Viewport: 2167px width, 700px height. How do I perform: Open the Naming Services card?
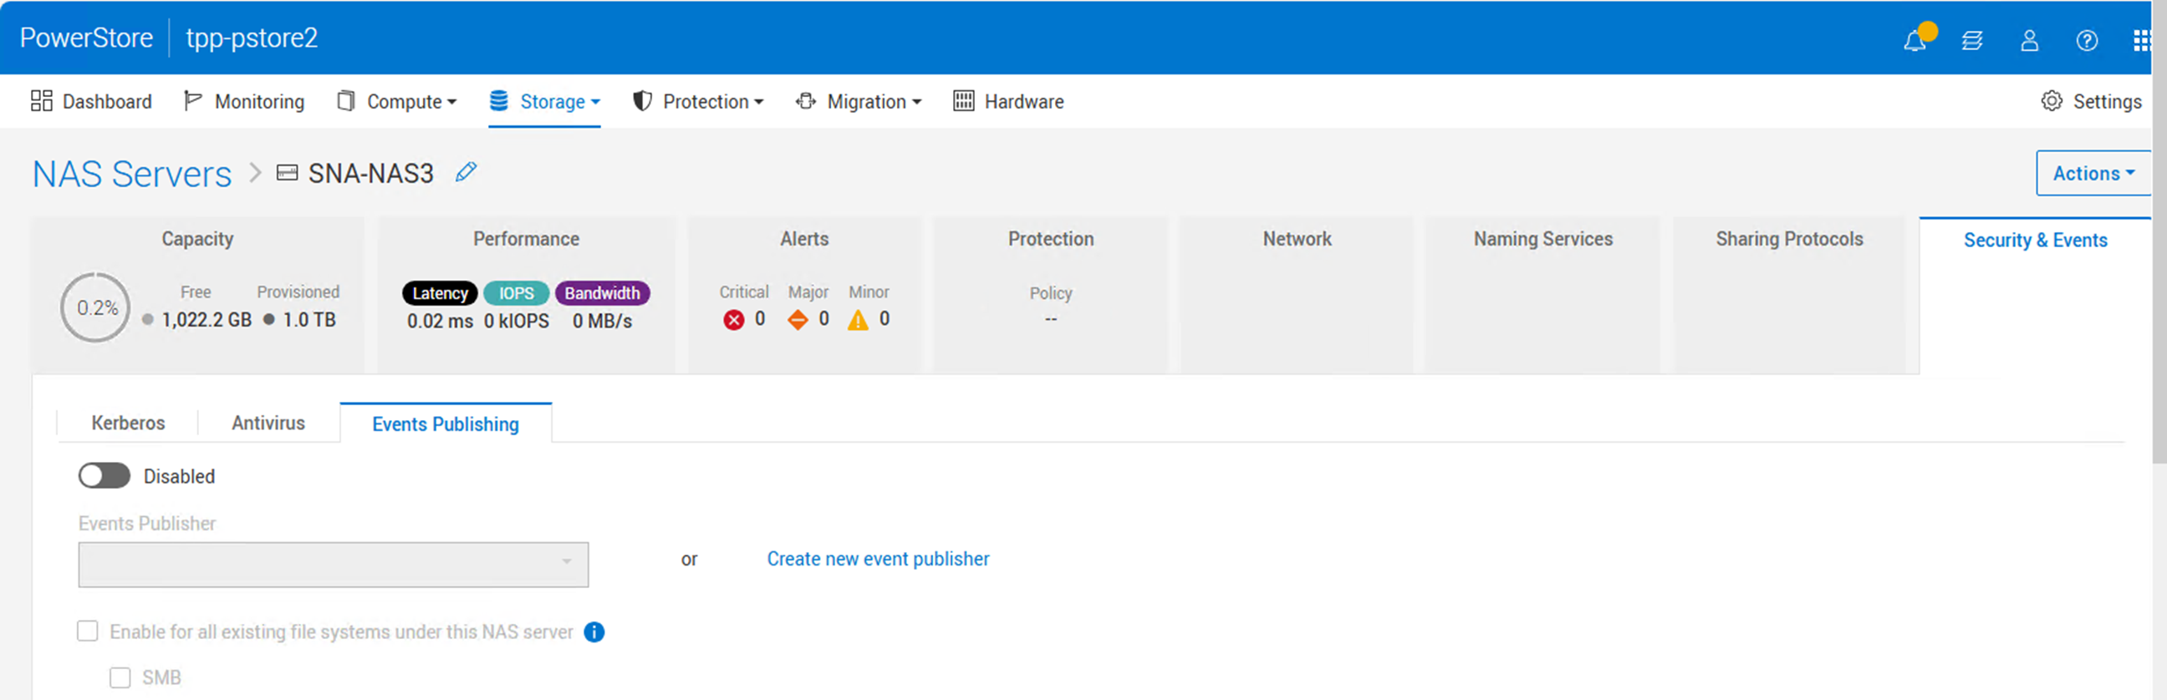click(x=1542, y=295)
